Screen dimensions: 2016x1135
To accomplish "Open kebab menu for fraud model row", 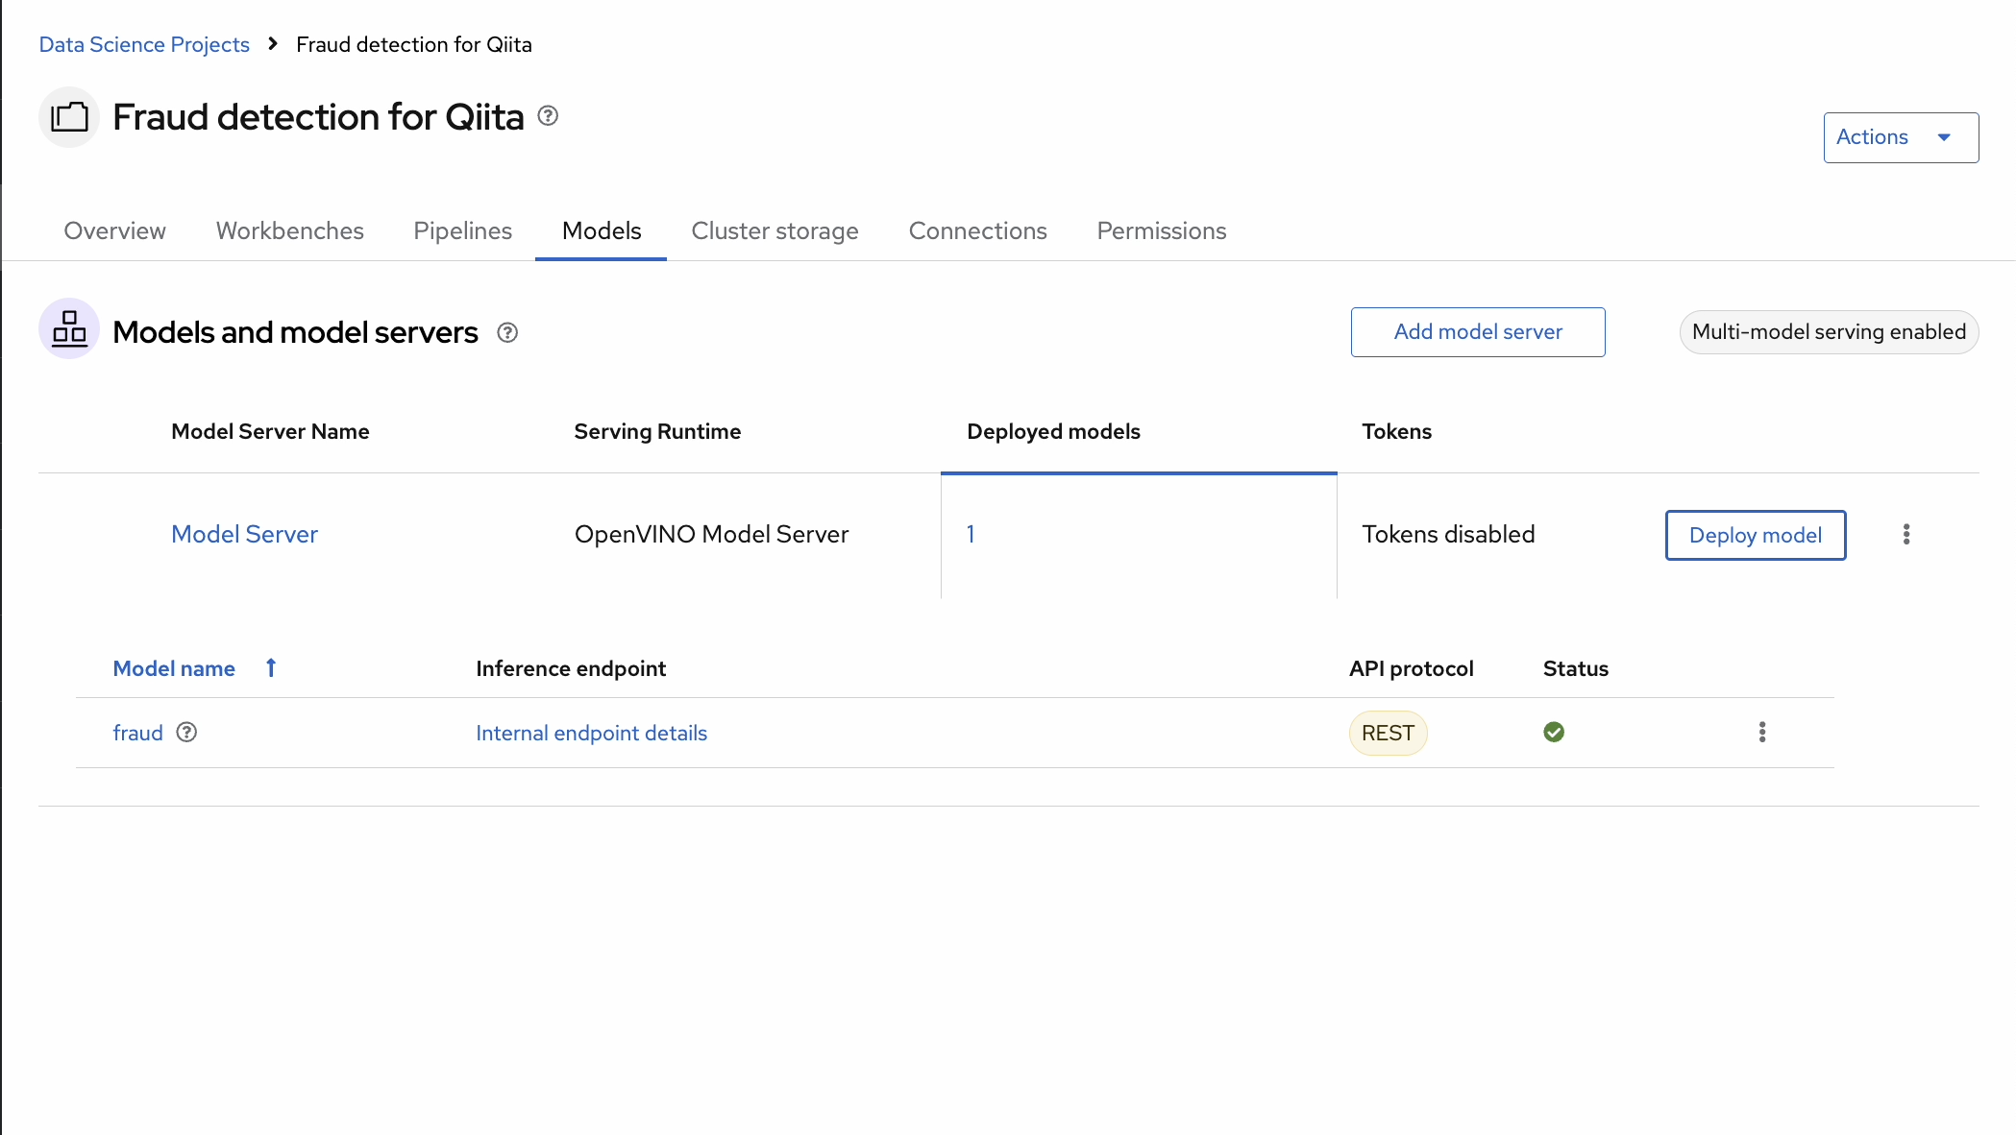I will tap(1762, 733).
